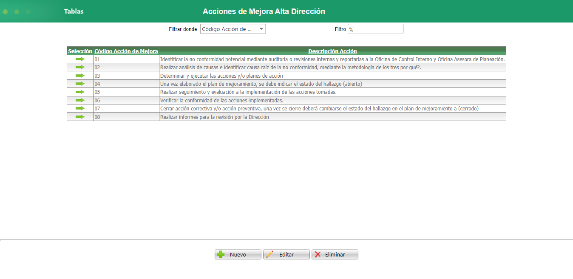
Task: Click inside the Filtro text field
Action: [376, 28]
